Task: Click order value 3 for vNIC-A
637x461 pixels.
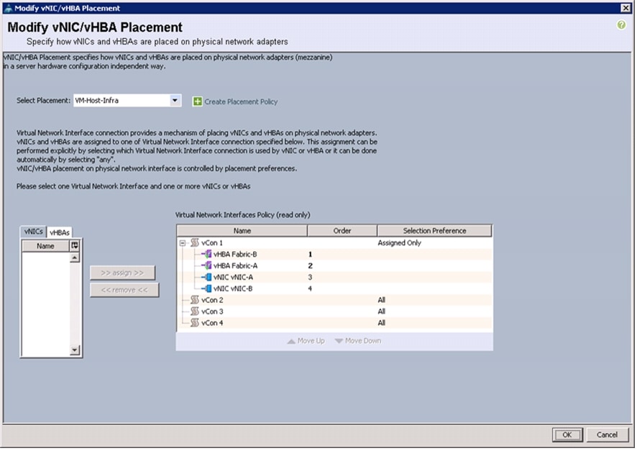Action: (x=310, y=277)
